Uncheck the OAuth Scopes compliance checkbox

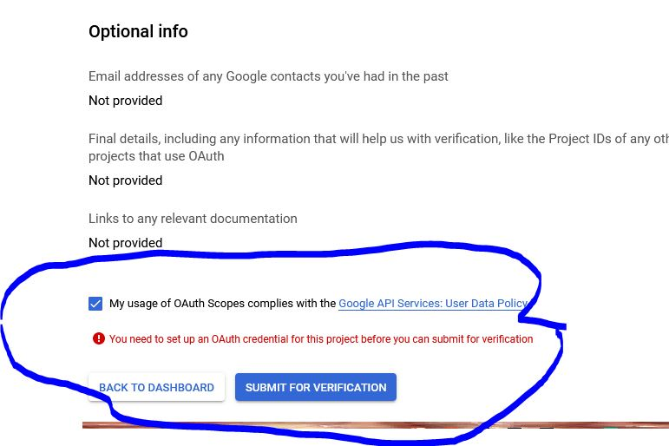(95, 304)
